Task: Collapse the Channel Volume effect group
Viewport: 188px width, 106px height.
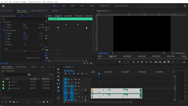Action: point(2,30)
